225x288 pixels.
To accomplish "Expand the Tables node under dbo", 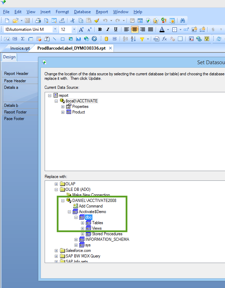I will pos(82,223).
